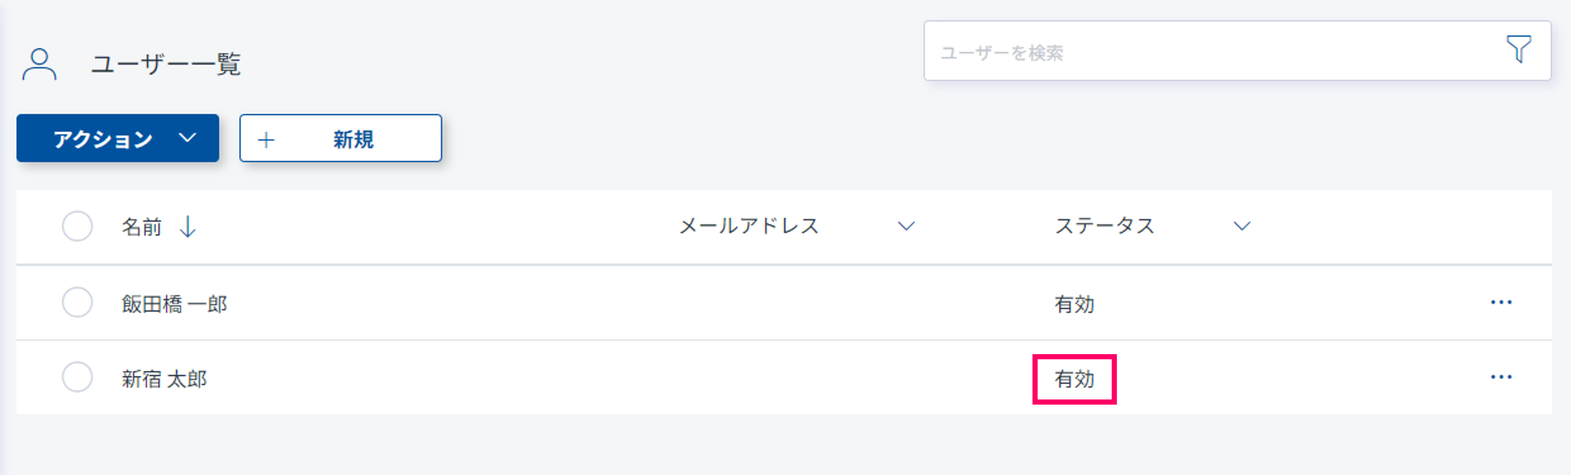Click the メールアドレス column header label
This screenshot has width=1571, height=475.
(x=749, y=226)
